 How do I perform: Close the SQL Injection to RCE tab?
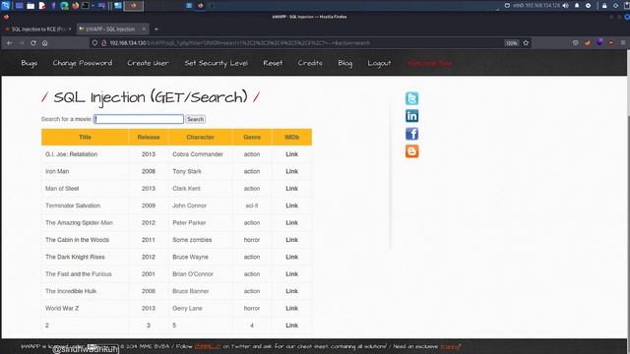pyautogui.click(x=70, y=29)
